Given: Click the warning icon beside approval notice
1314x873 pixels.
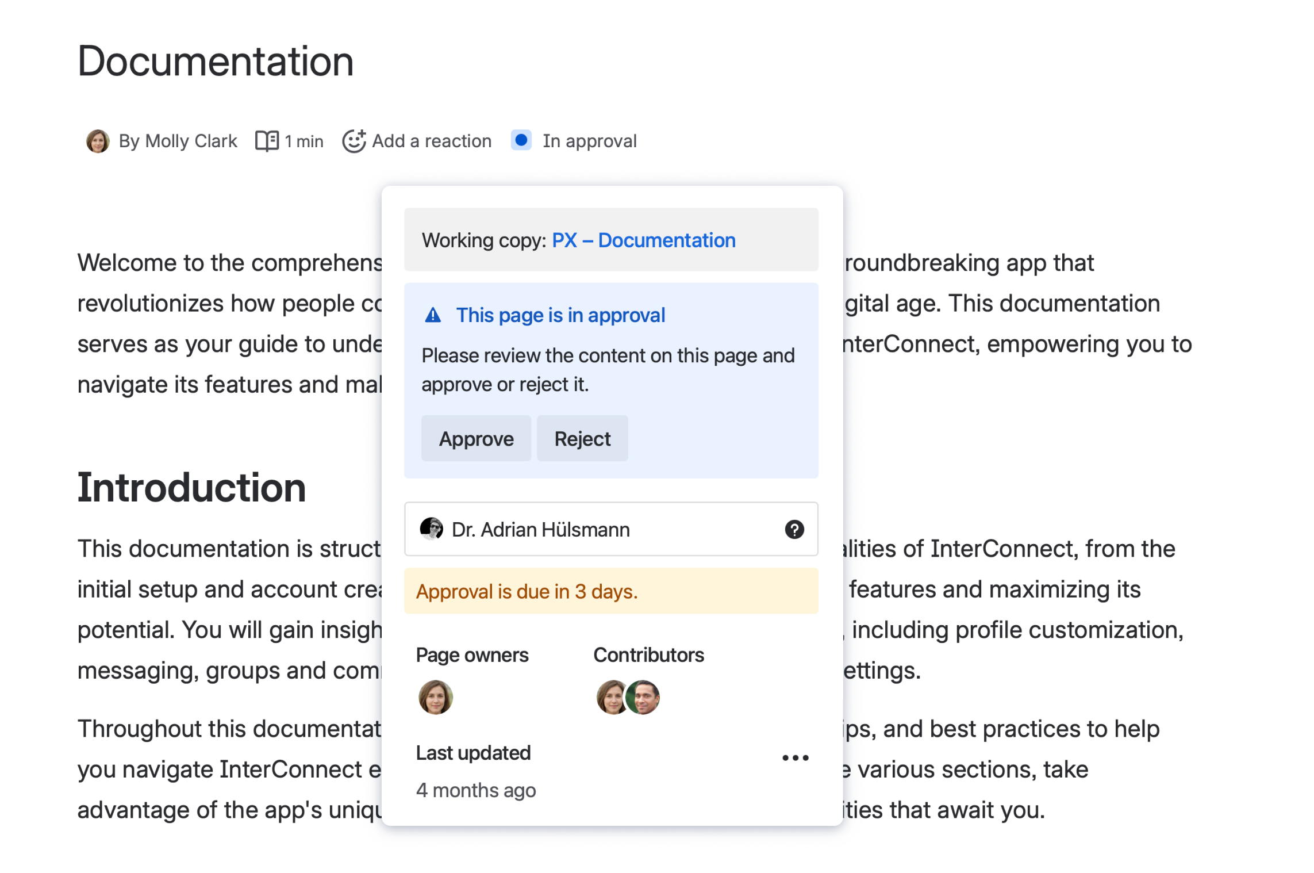Looking at the screenshot, I should click(x=432, y=315).
